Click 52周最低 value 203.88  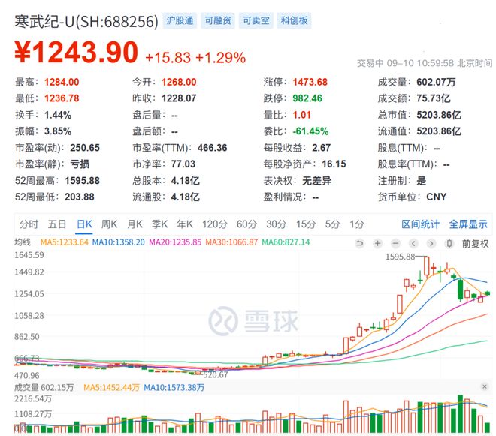tap(80, 197)
